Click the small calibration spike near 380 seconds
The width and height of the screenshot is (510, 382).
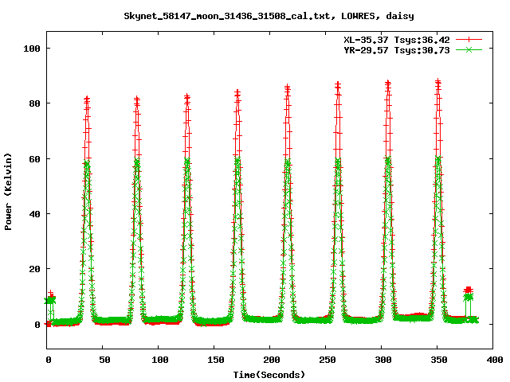[x=469, y=290]
